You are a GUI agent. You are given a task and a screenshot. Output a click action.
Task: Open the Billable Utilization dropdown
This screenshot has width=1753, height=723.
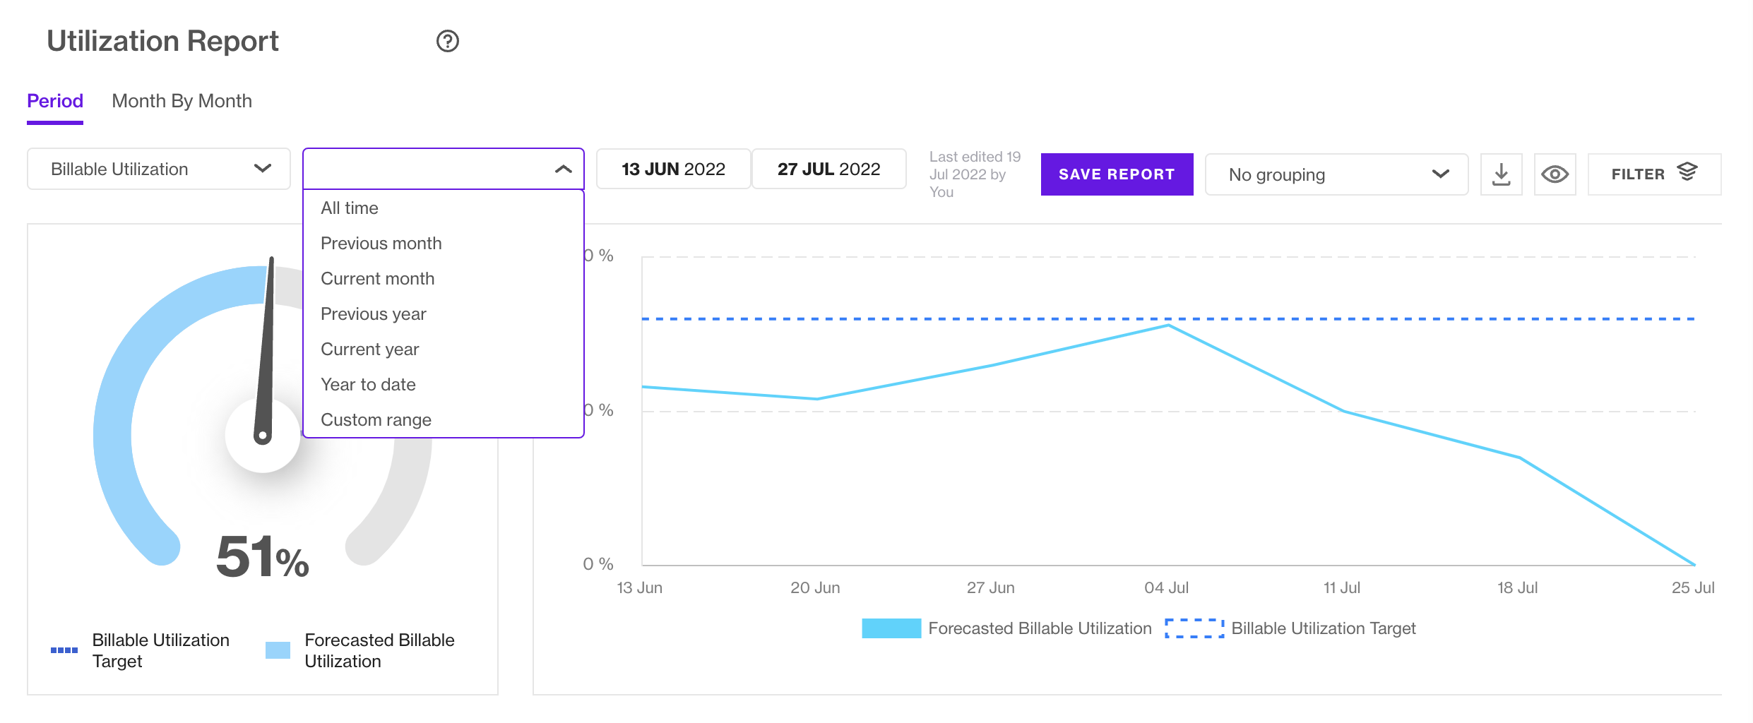[159, 169]
